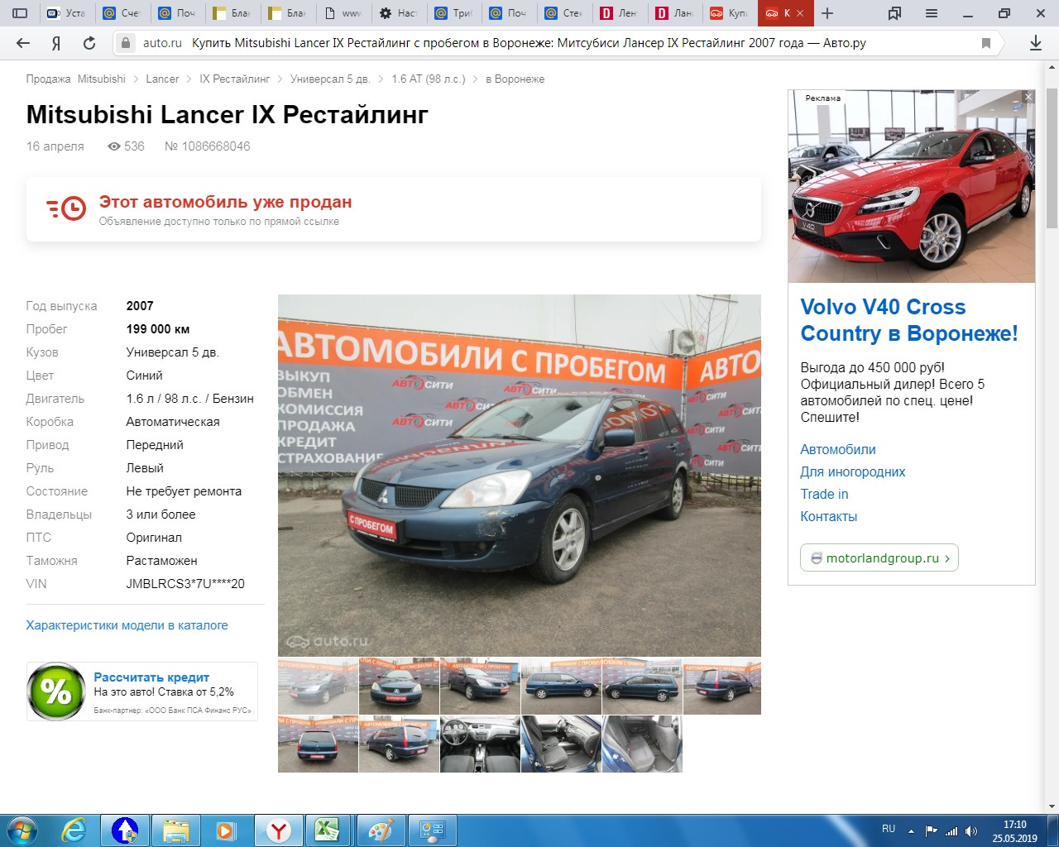Open '1.6 AT (98 л.с.)' breadcrumb link
This screenshot has width=1059, height=847.
429,79
